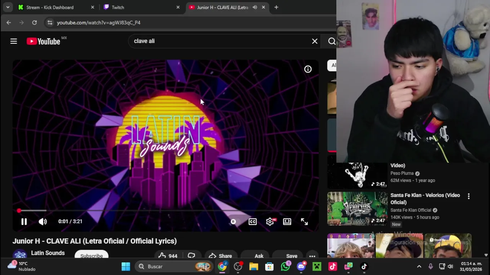Mute the tab via its speaker icon

[x=255, y=7]
